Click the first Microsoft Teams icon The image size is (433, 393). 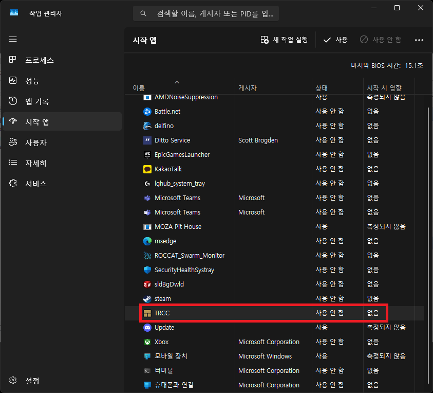pos(147,198)
